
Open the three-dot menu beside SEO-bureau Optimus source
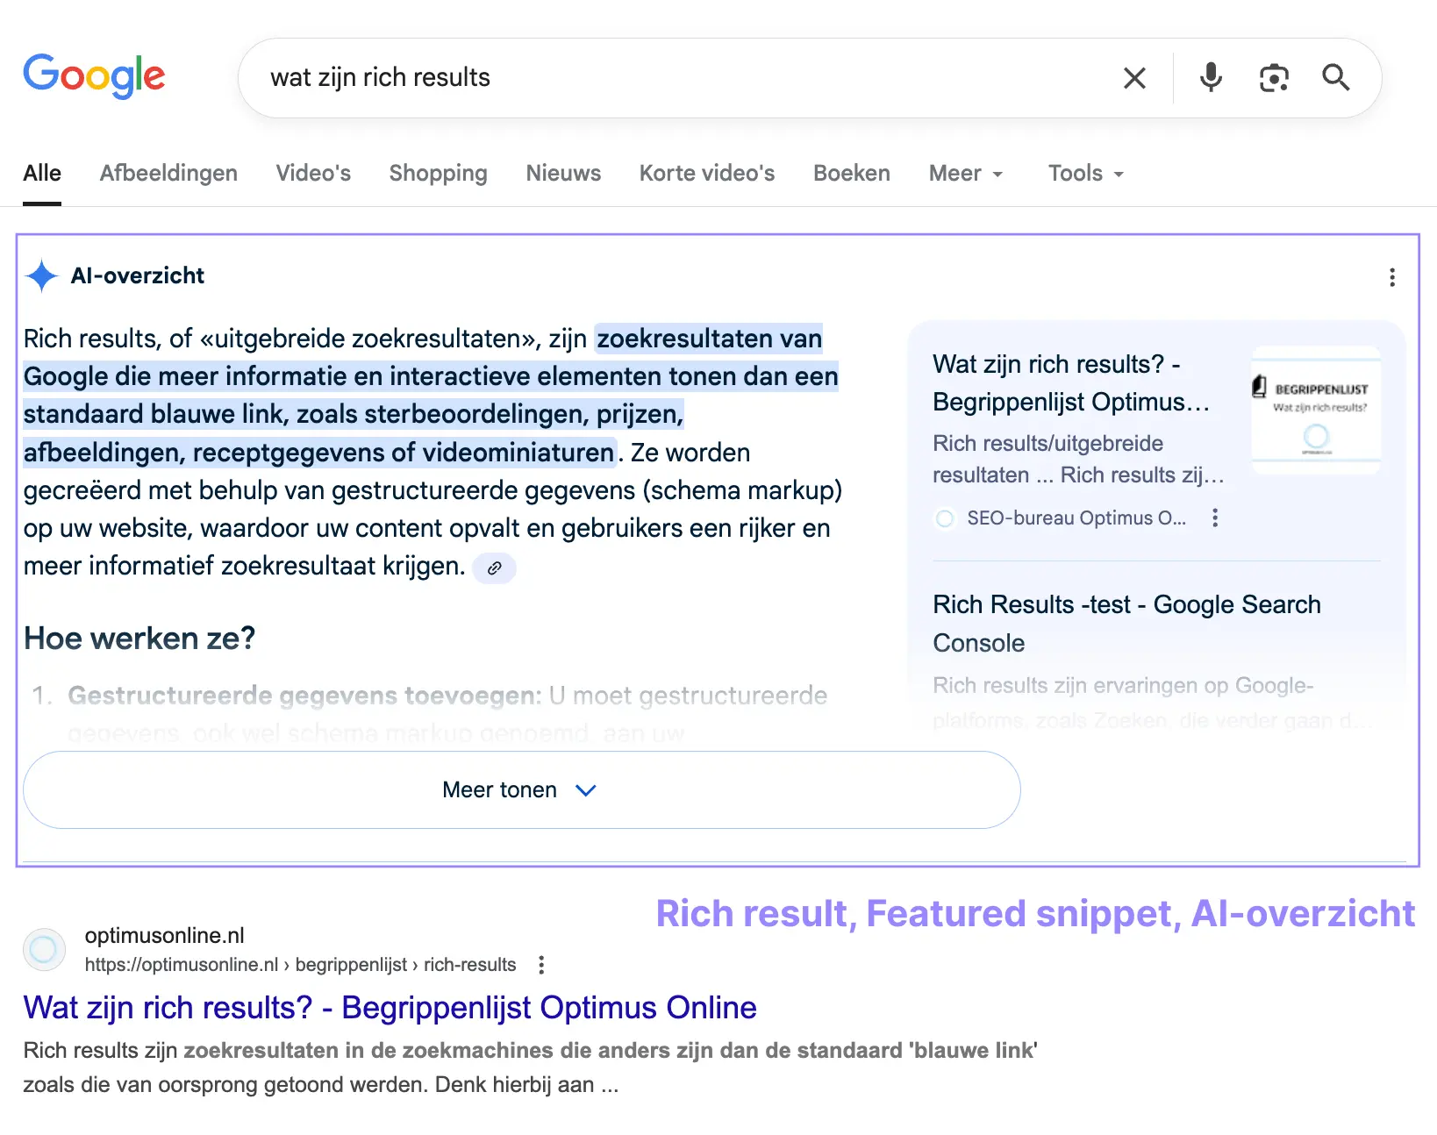pyautogui.click(x=1215, y=518)
